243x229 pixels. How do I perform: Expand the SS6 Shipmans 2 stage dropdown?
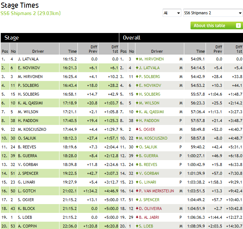(x=213, y=13)
